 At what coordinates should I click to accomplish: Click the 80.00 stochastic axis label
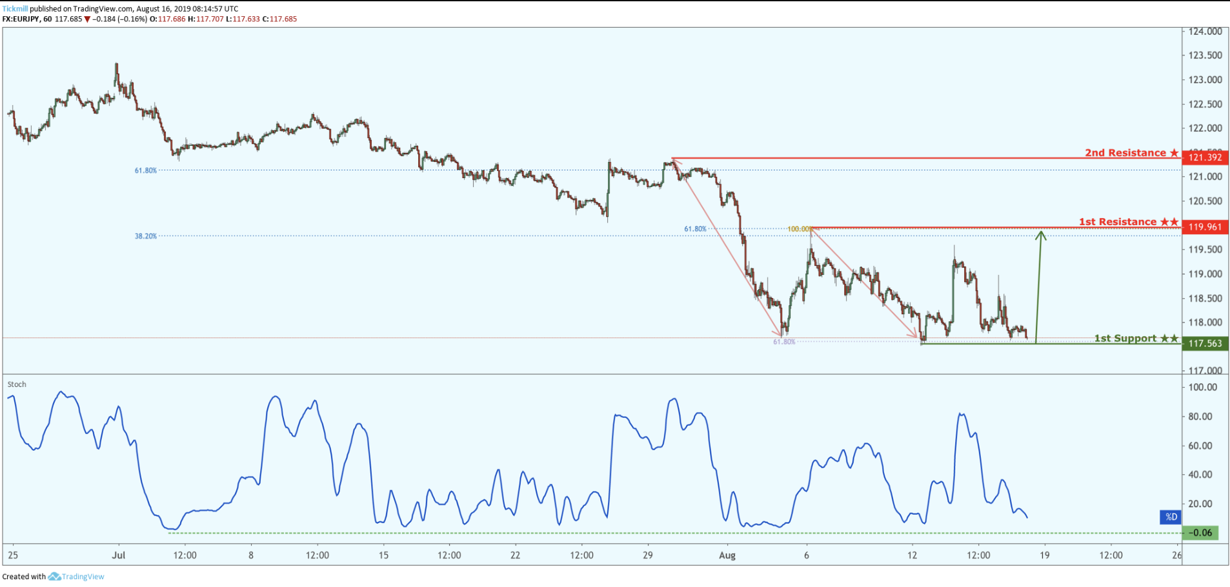coord(1200,417)
